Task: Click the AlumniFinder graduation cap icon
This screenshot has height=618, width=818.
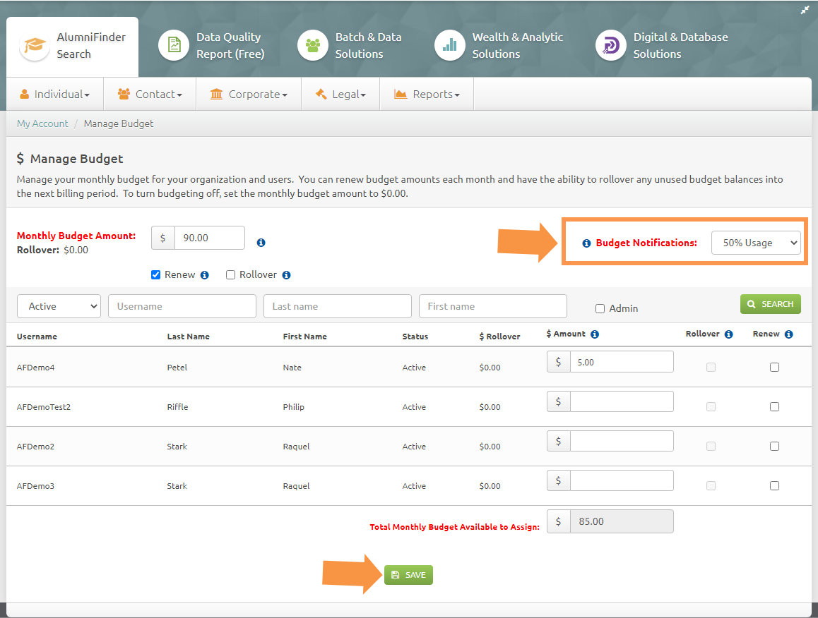Action: tap(35, 45)
